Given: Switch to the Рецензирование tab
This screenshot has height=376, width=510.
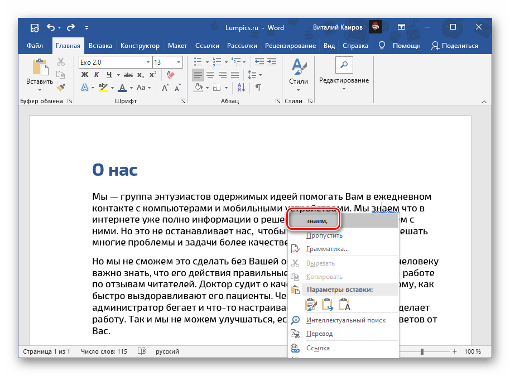Looking at the screenshot, I should click(x=290, y=46).
